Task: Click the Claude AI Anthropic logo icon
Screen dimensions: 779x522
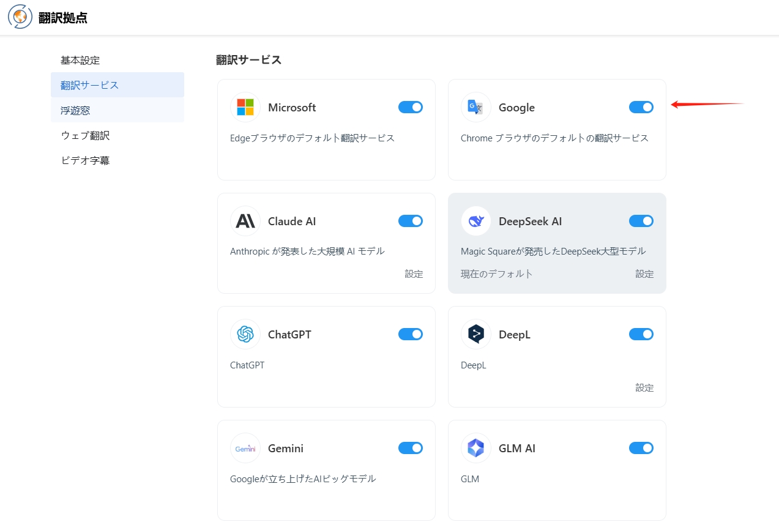Action: click(x=245, y=221)
